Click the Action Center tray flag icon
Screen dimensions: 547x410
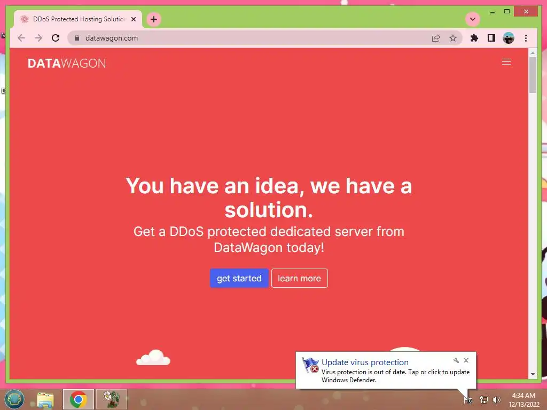click(468, 400)
